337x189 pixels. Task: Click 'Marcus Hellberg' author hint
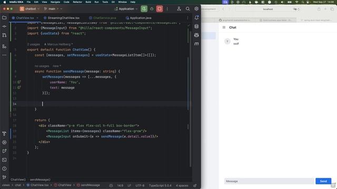coord(58,44)
